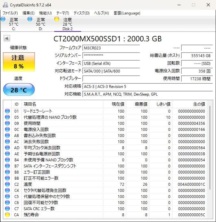Click the features field S.M.A.R.T., APM, NCQ
The image size is (216, 222).
(147, 94)
